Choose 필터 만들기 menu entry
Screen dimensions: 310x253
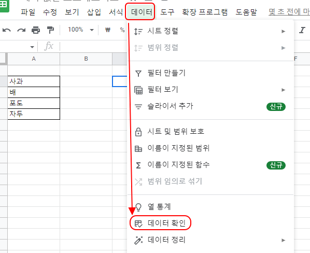210,73
